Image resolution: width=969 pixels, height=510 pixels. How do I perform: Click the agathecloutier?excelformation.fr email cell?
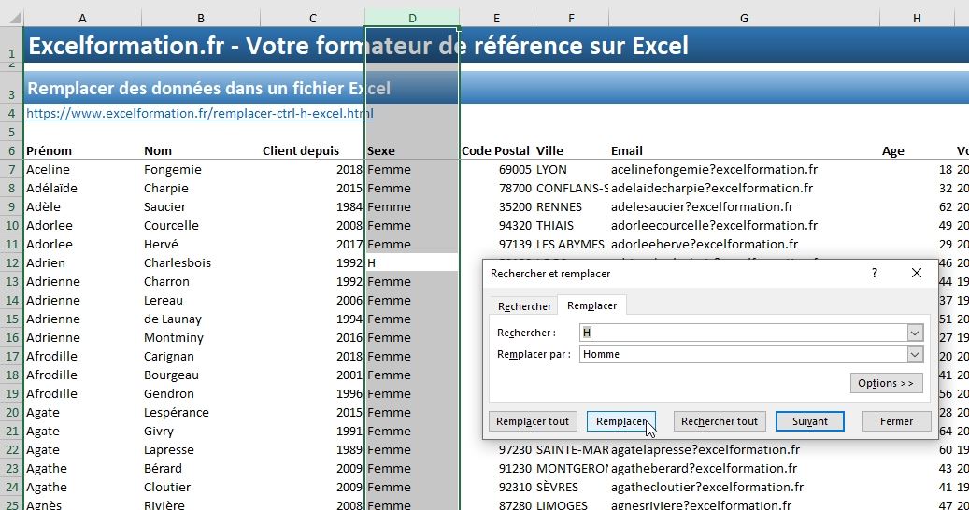point(744,487)
